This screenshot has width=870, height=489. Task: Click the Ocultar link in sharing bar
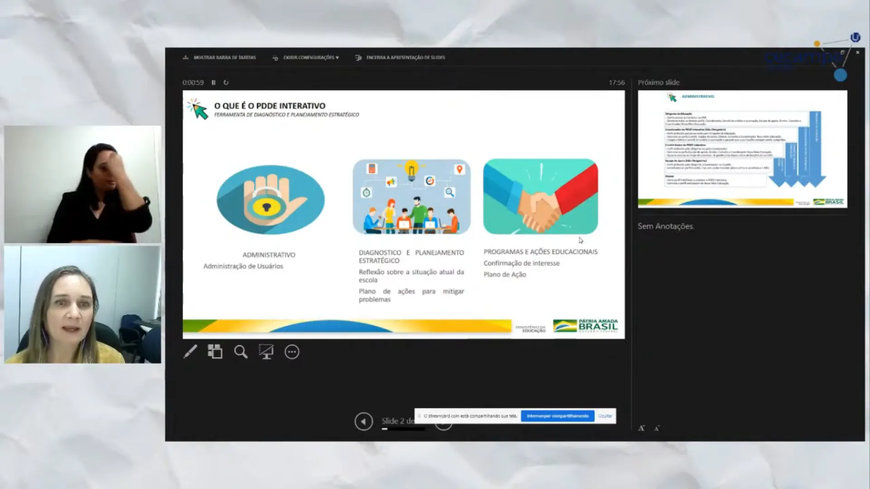click(605, 416)
